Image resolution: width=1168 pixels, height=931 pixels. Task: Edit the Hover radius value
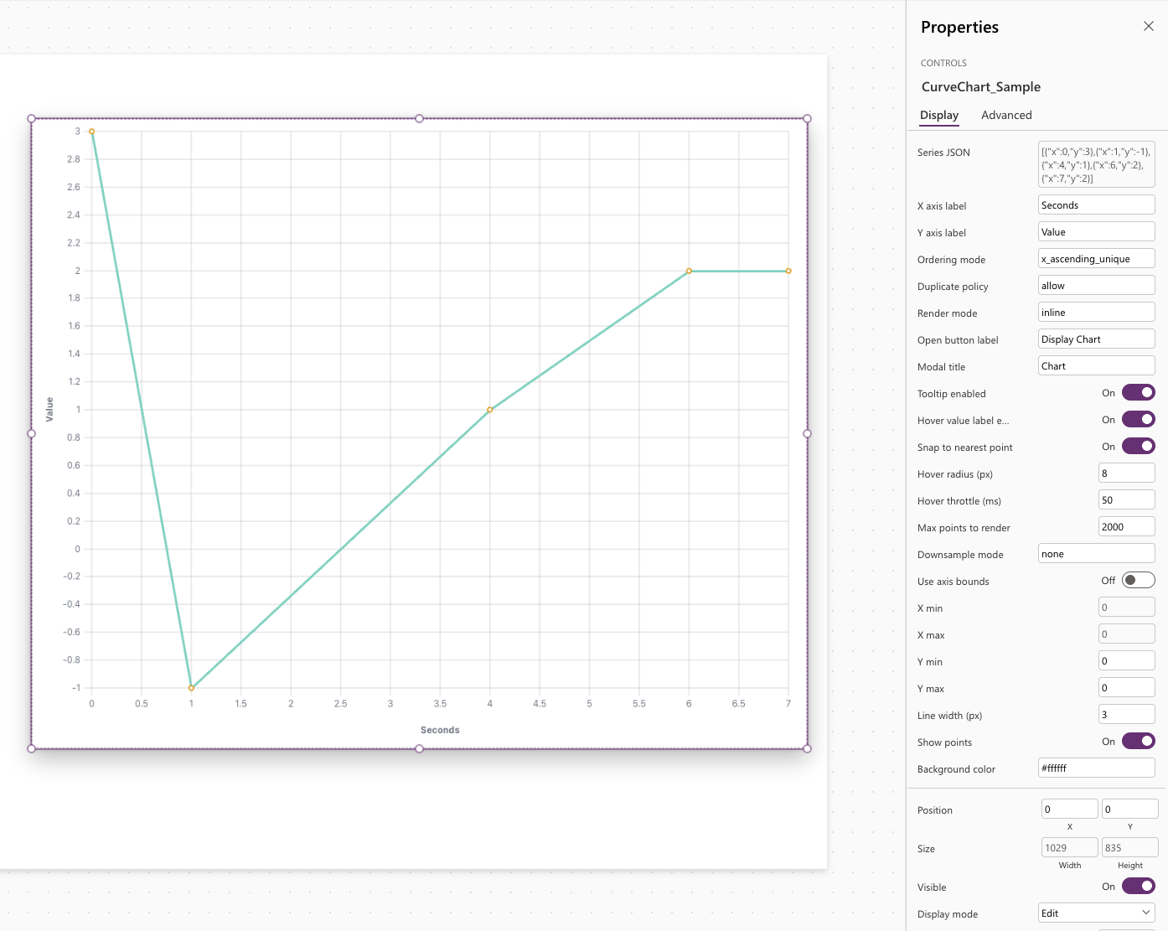coord(1126,473)
